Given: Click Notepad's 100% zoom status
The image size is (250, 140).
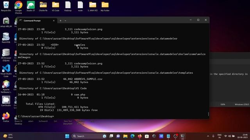Looking at the screenshot, I should click(223, 105).
